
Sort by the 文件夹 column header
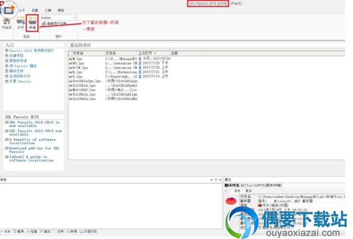click(x=111, y=53)
